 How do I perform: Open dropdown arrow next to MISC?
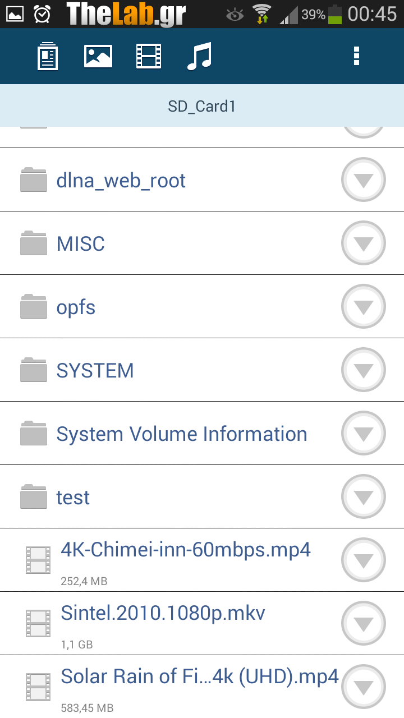[x=364, y=243]
